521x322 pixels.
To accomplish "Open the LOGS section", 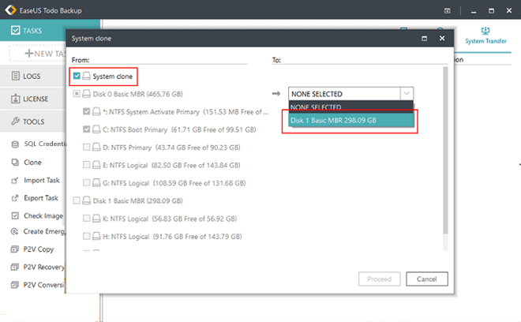I will click(32, 76).
